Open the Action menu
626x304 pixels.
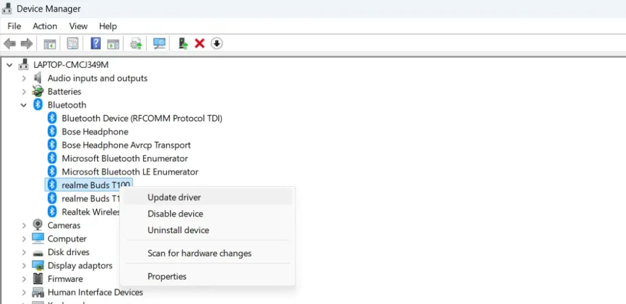45,26
